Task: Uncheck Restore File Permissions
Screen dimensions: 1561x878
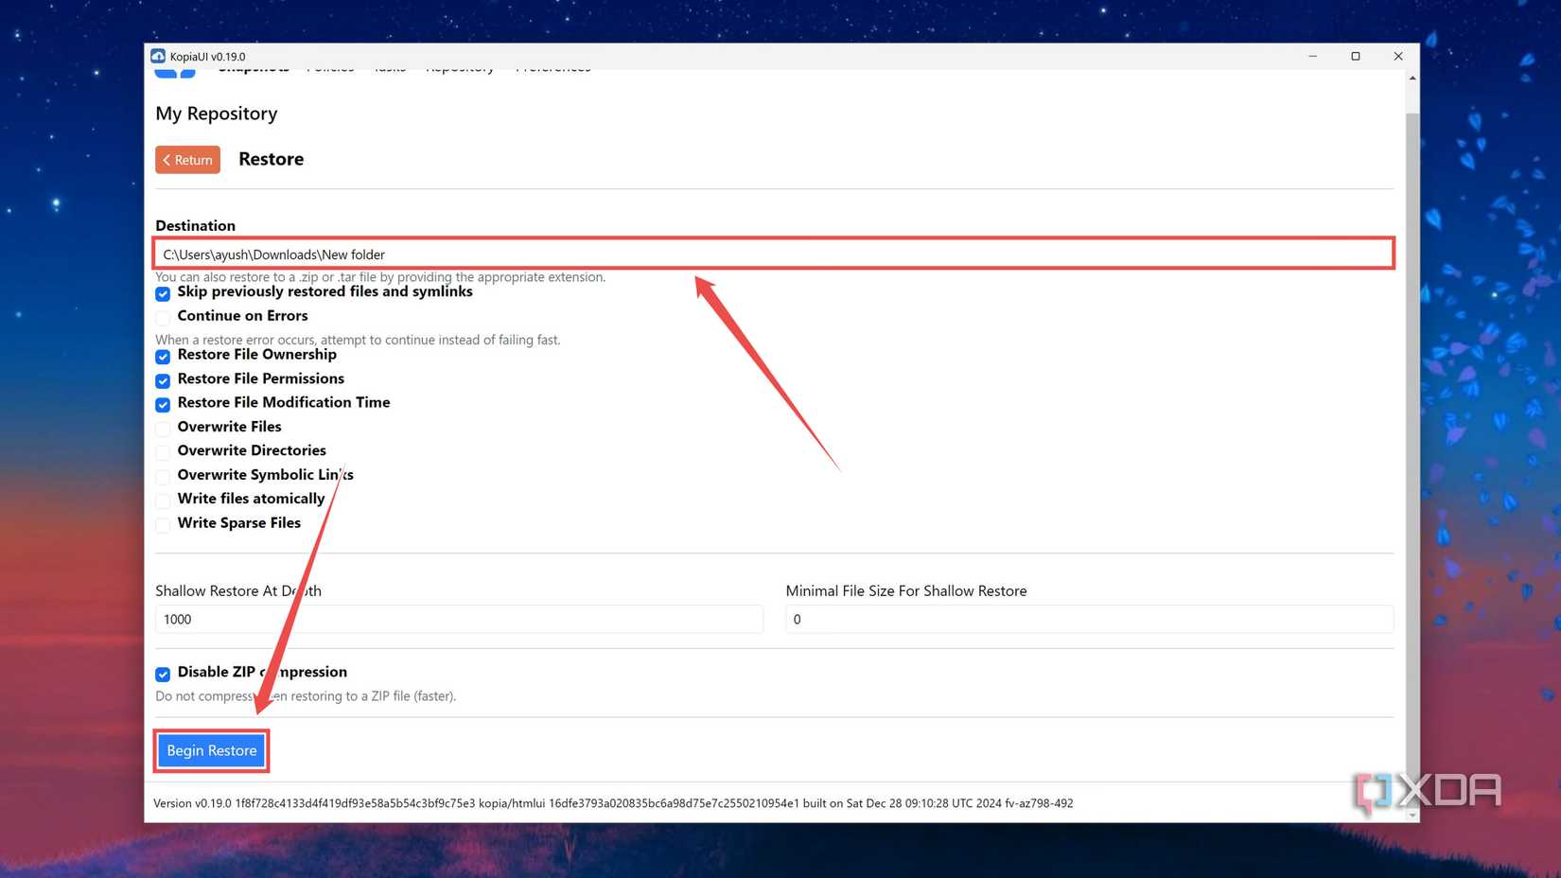Action: pyautogui.click(x=162, y=380)
